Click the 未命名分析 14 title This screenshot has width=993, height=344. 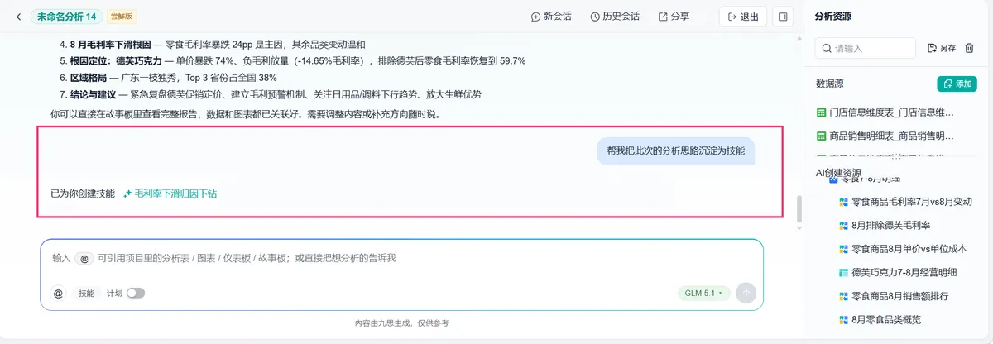(67, 17)
